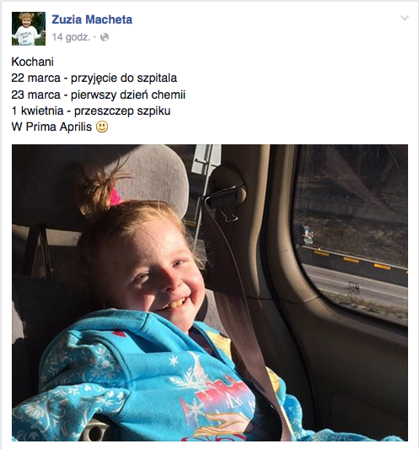The height and width of the screenshot is (449, 419).
Task: Click the smiley emoji after Prima Aprilis
Action: 102,127
